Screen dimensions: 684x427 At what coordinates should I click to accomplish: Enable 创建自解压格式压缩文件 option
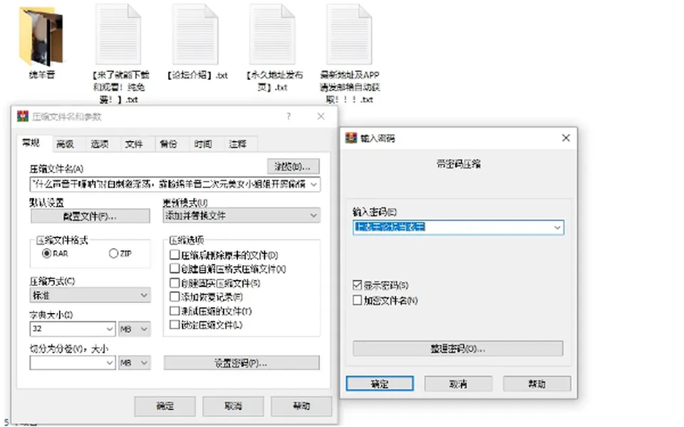[175, 269]
